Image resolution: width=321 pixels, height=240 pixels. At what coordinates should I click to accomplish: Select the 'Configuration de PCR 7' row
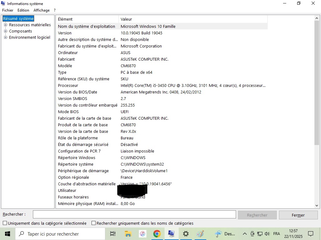(162, 151)
